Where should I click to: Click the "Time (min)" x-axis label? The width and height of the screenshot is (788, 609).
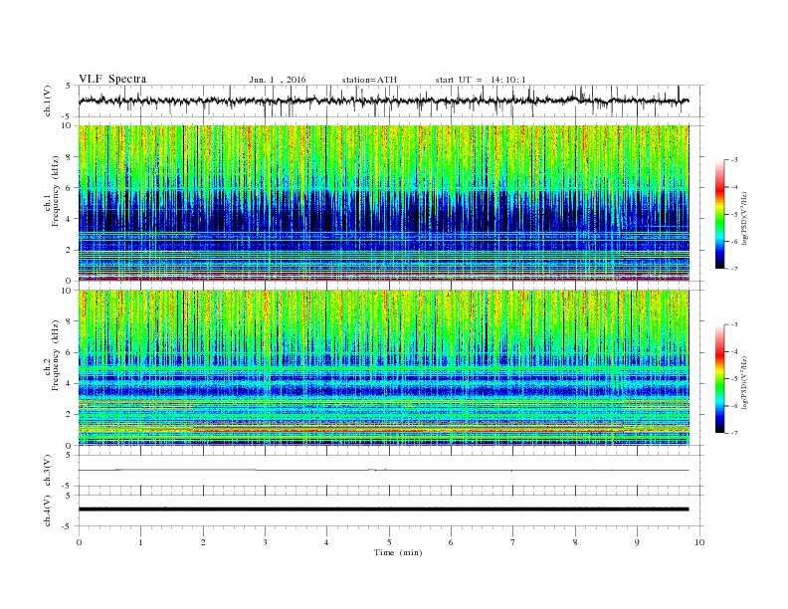pyautogui.click(x=398, y=552)
